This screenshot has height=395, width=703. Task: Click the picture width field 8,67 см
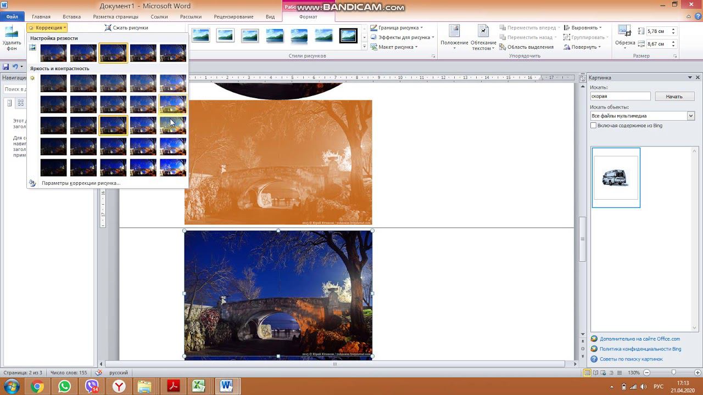[658, 44]
